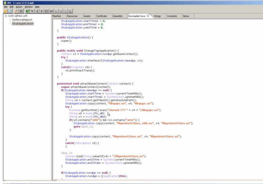Screen dimensions: 263x184
Task: Click the ChangeTopApplication method name
Action: 99,51
